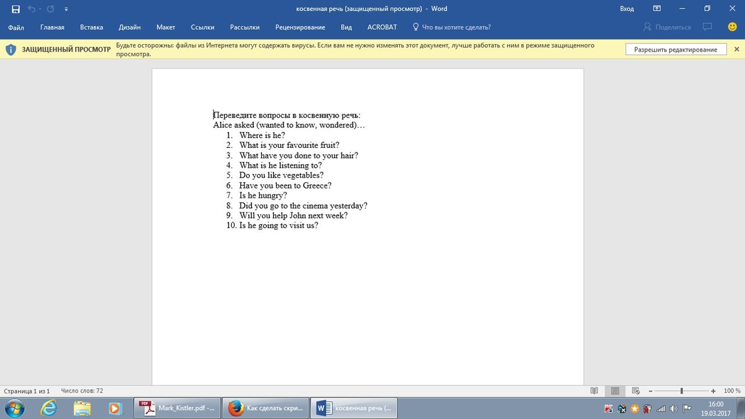The image size is (745, 419).
Task: Click the 100 % zoom level indicator
Action: [x=732, y=391]
